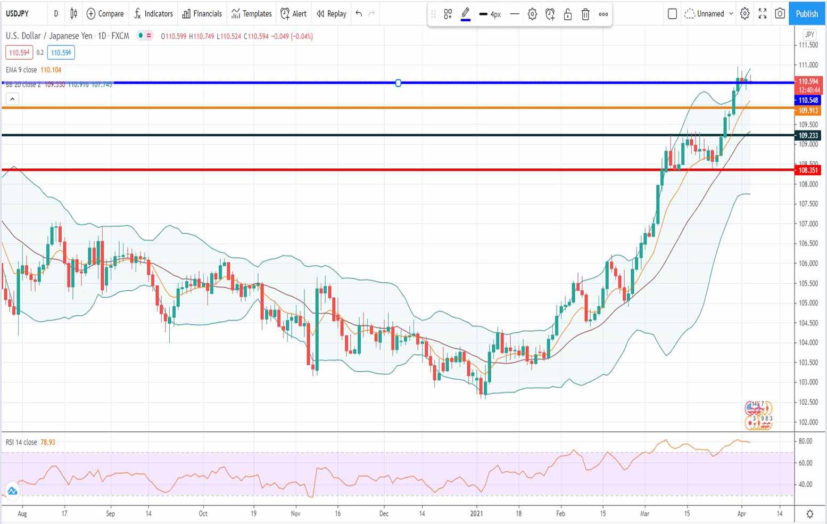The image size is (827, 524).
Task: Open the candlestick chart style selector
Action: [x=74, y=14]
